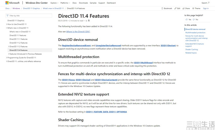215x130 pixels.
Task: Open the ID3D11Multithread interface link
Action: 143,63
